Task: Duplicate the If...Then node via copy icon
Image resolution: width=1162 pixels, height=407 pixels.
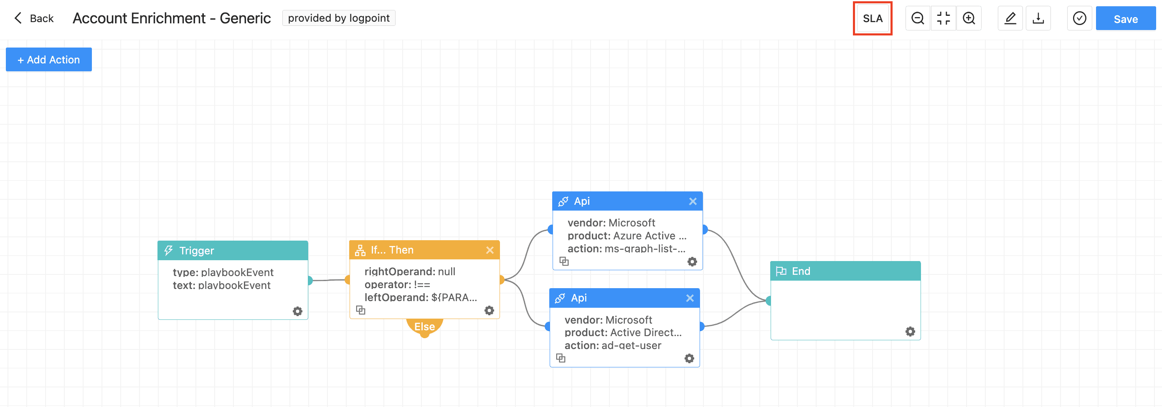Action: [x=360, y=310]
